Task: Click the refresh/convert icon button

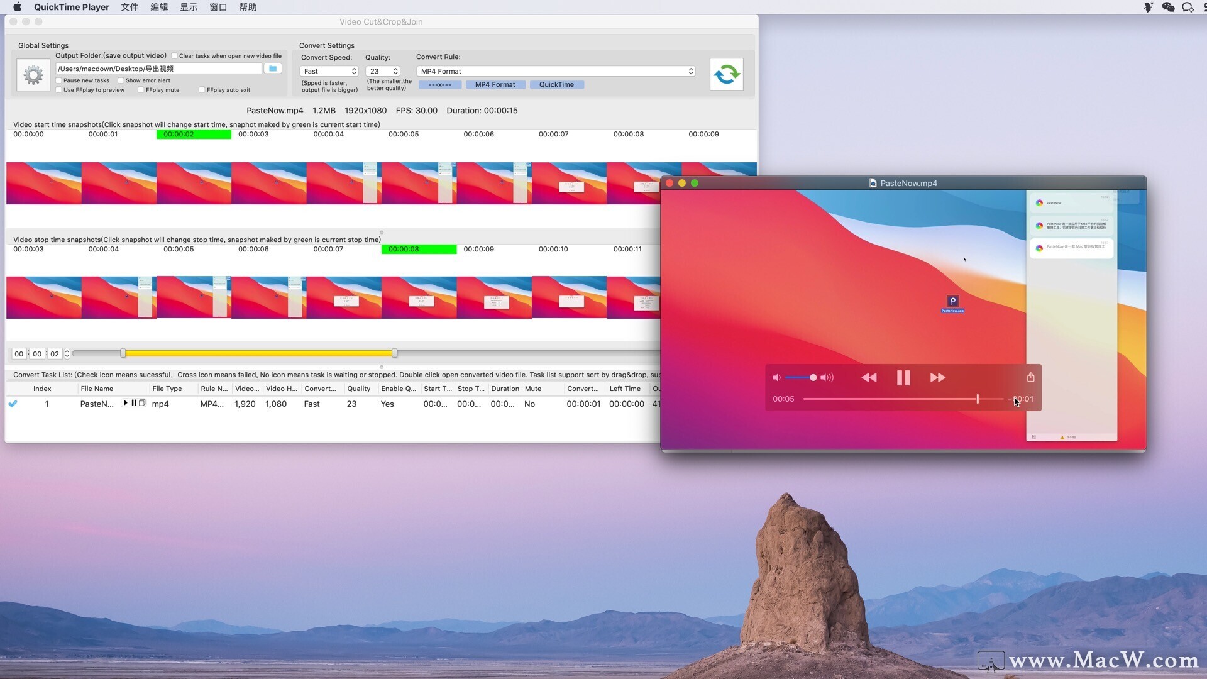Action: pos(726,74)
